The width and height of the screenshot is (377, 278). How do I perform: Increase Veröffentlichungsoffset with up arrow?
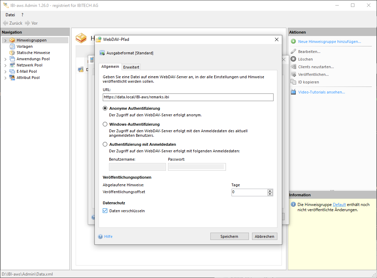tap(270, 191)
